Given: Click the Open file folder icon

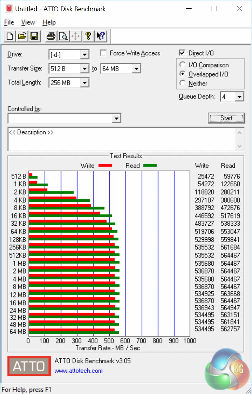Looking at the screenshot, I should 22,36.
